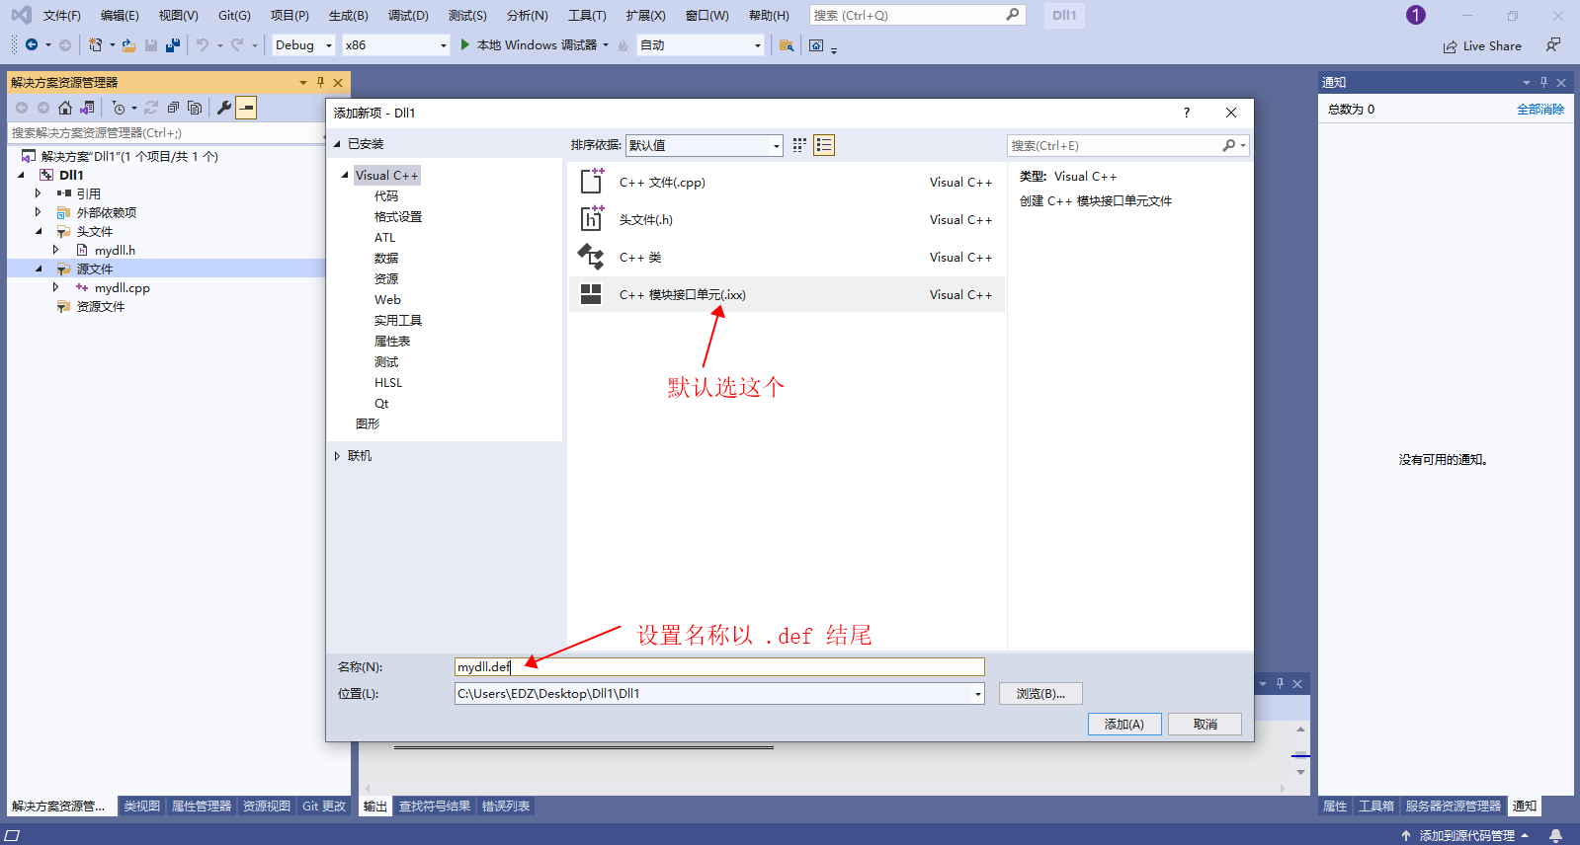The height and width of the screenshot is (845, 1580).
Task: Open the 文件(F) menu
Action: pyautogui.click(x=62, y=15)
